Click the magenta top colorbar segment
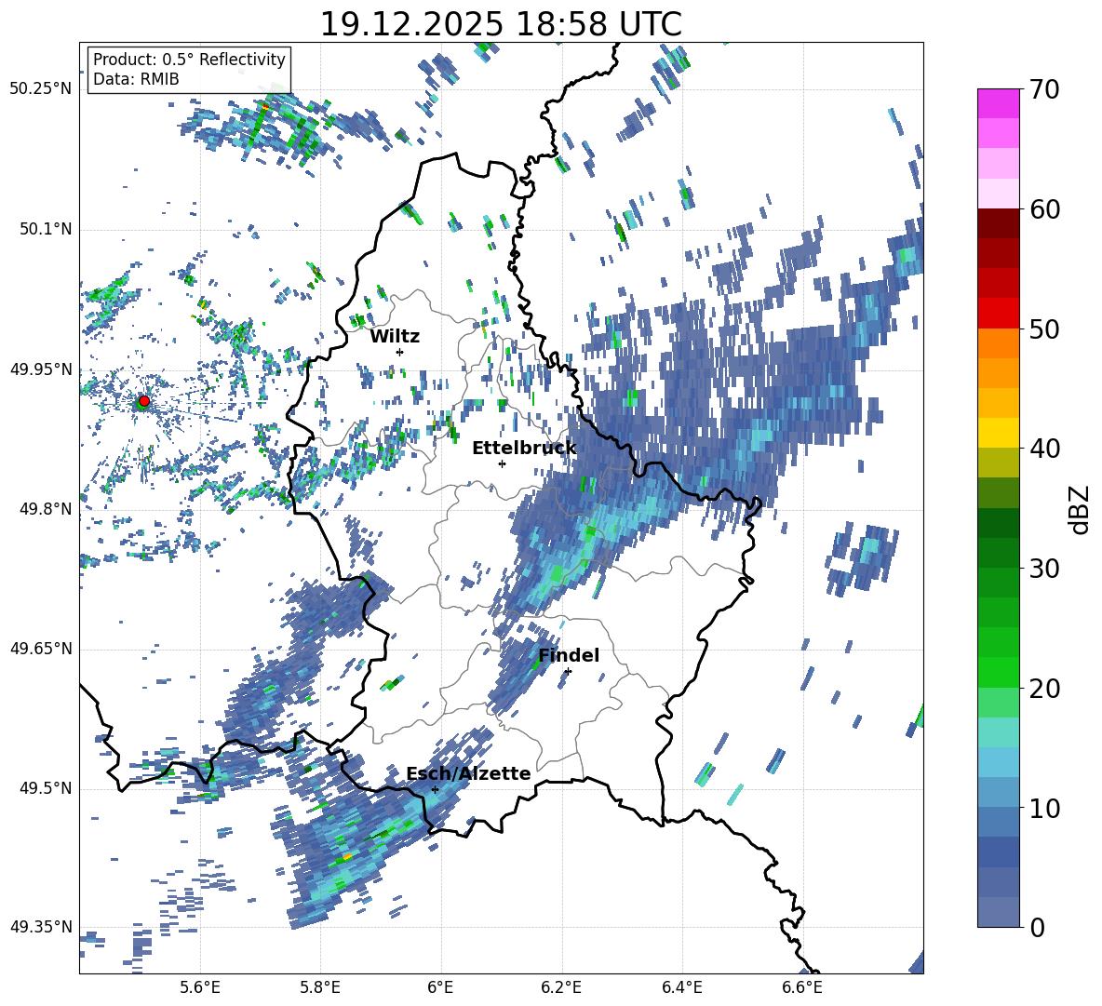This screenshot has width=1102, height=1006. point(999,104)
